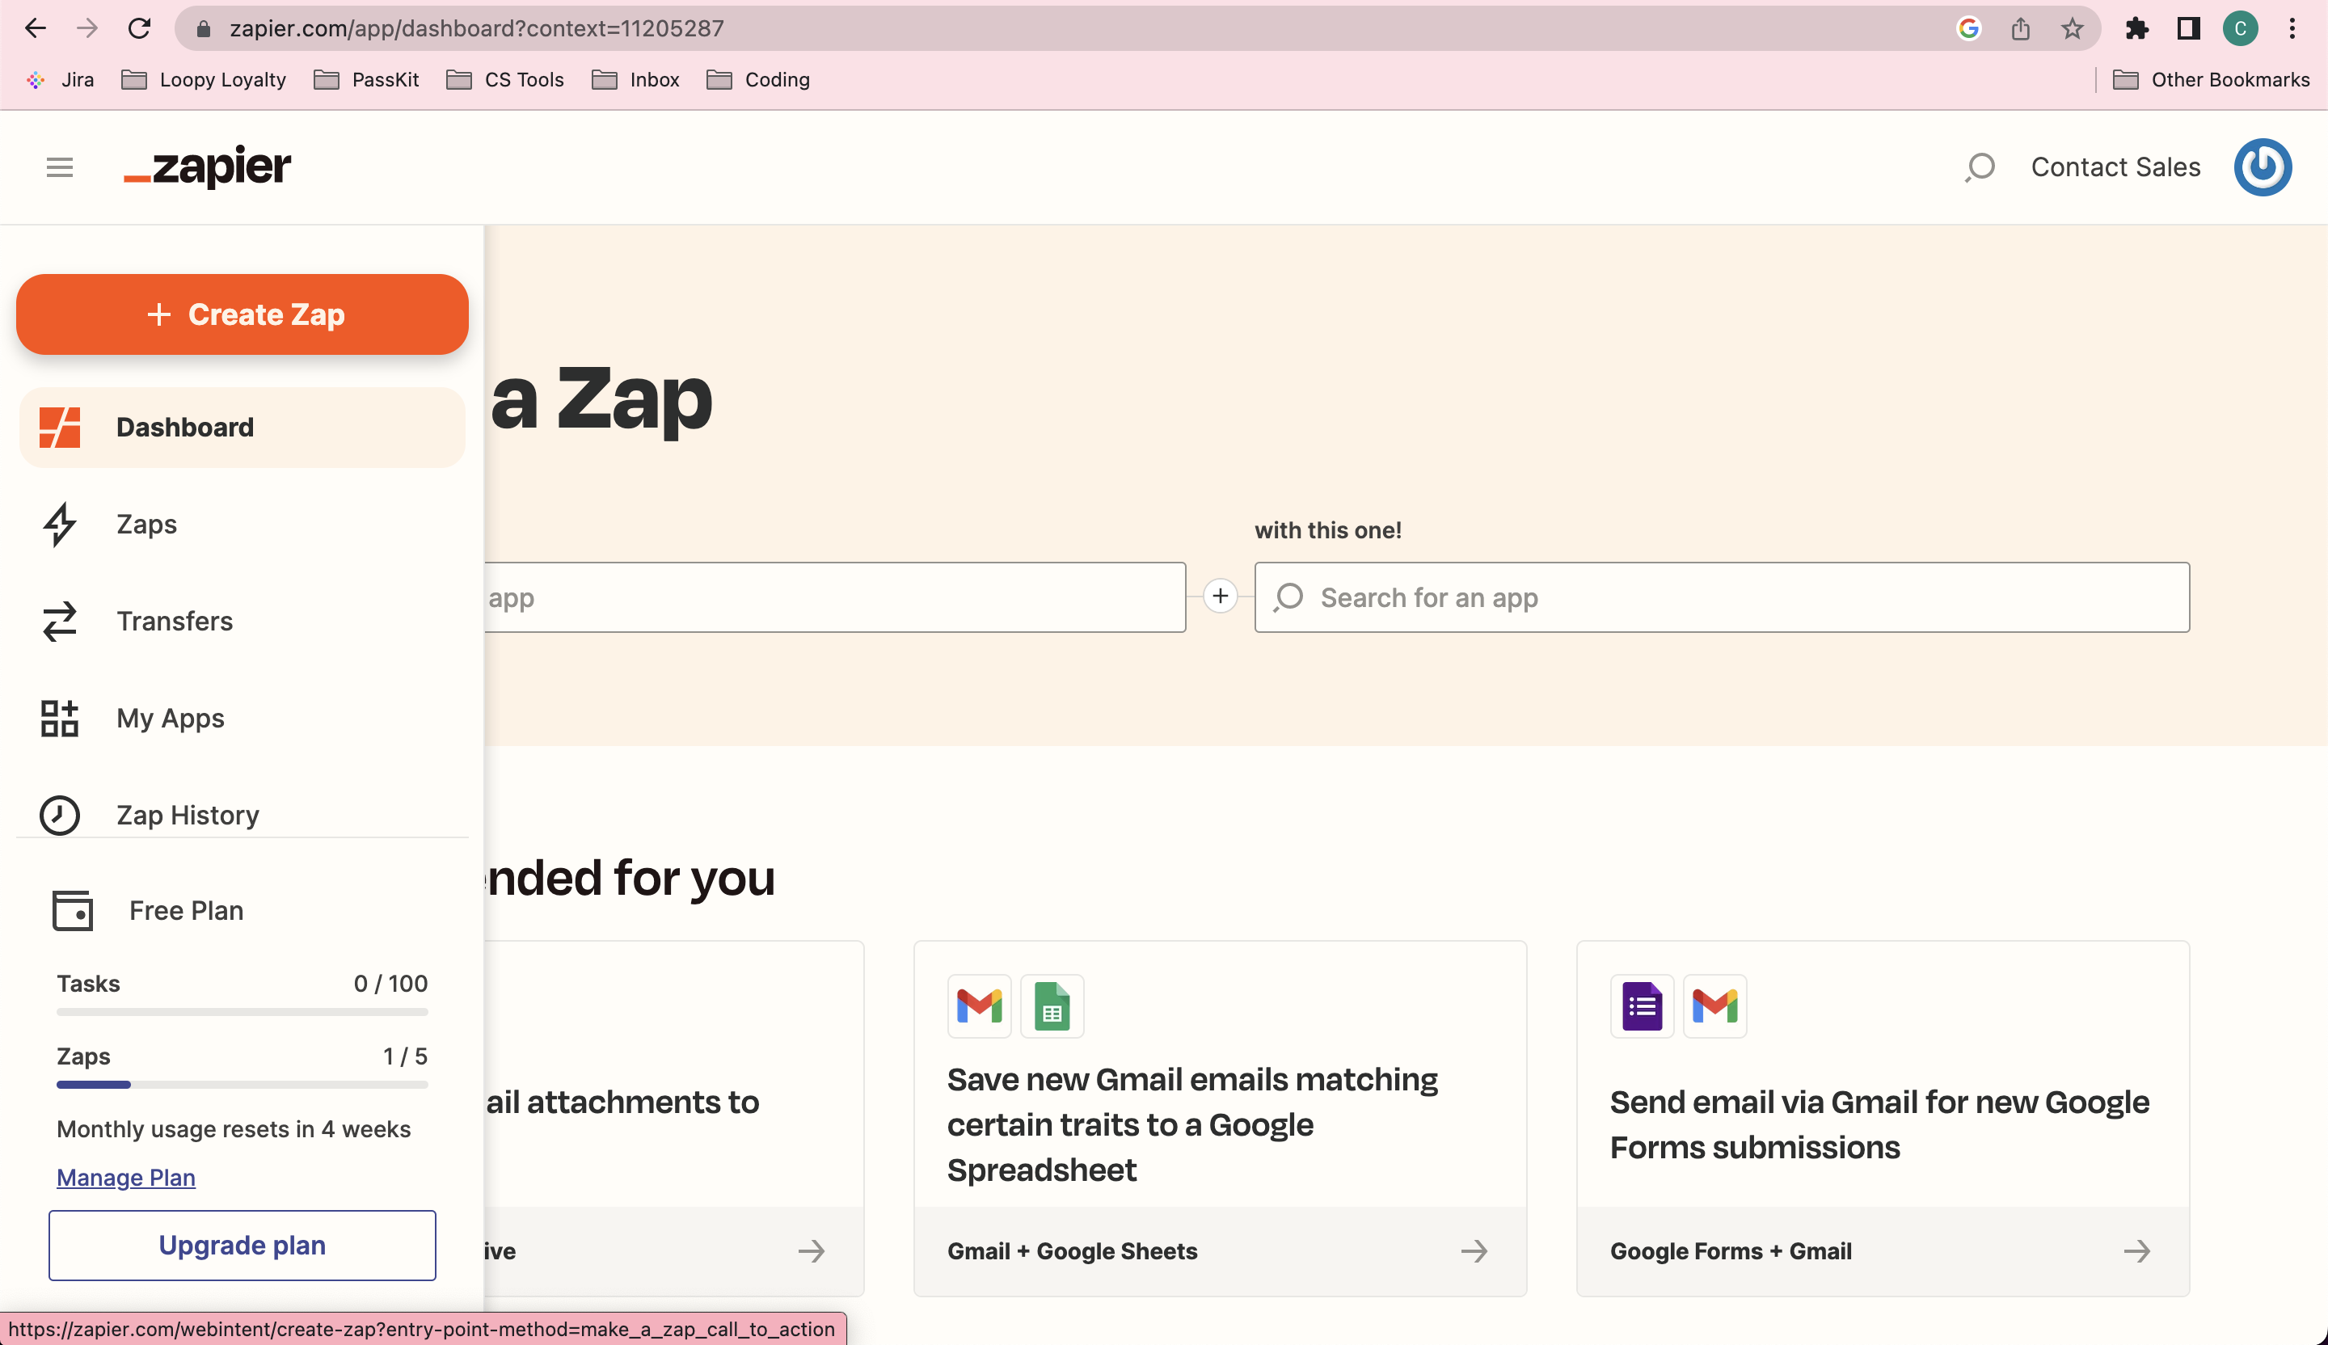Click the Zapier logo
This screenshot has height=1345, width=2328.
click(207, 167)
